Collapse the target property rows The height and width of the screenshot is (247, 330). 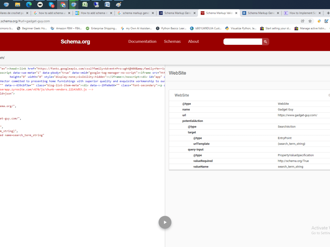point(192,132)
